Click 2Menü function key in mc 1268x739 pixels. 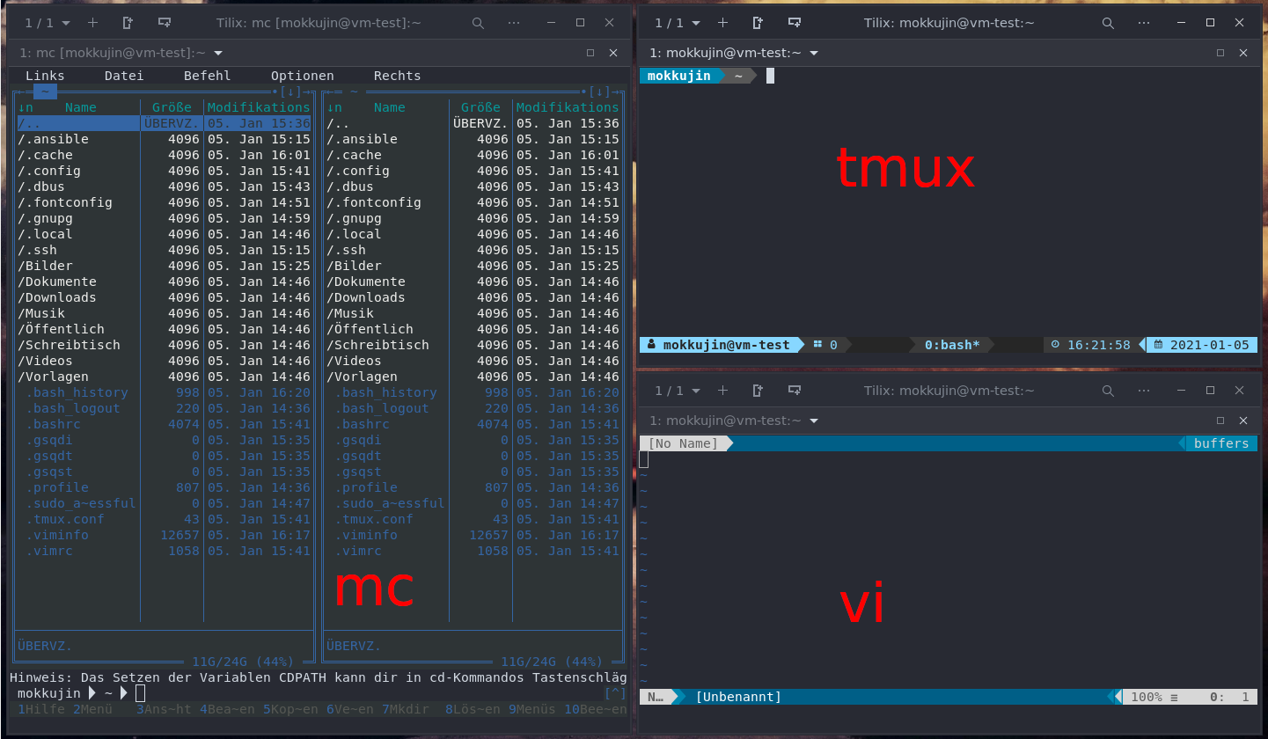pos(92,709)
